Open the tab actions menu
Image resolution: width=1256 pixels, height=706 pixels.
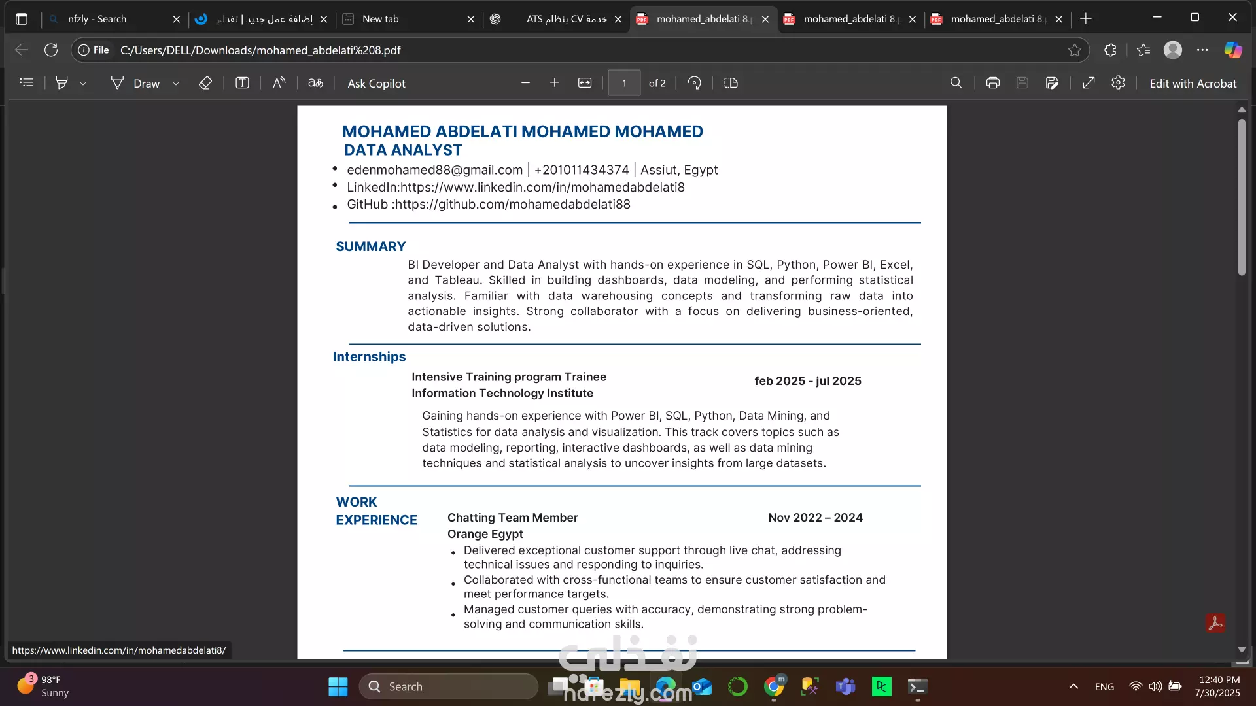coord(22,19)
